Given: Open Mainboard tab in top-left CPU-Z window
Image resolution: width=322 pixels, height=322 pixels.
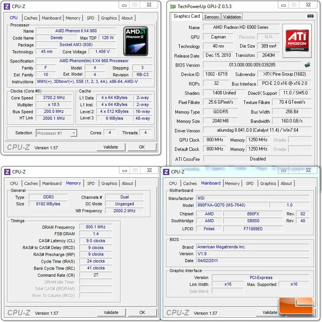Looking at the screenshot, I should coord(51,18).
